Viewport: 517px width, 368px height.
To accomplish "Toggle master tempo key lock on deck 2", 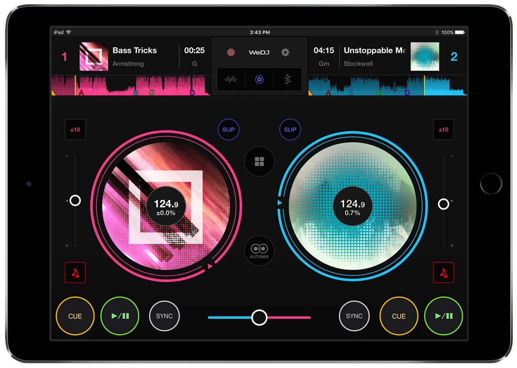I will 443,272.
